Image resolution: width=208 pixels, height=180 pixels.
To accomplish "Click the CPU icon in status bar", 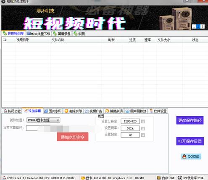I will 4,178.
